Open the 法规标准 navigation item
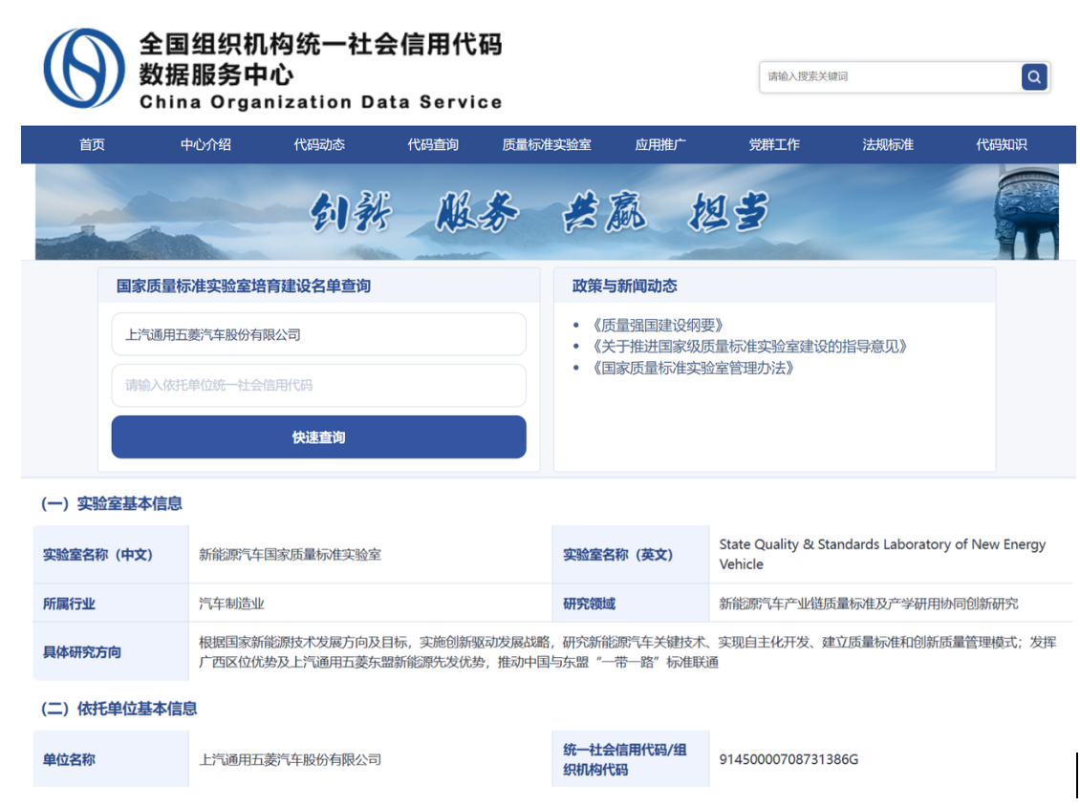Viewport: 1080px width, 806px height. (888, 144)
